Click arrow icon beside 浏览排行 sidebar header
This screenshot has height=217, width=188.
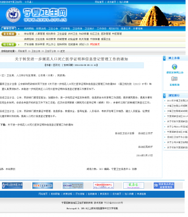pyautogui.click(x=164, y=96)
